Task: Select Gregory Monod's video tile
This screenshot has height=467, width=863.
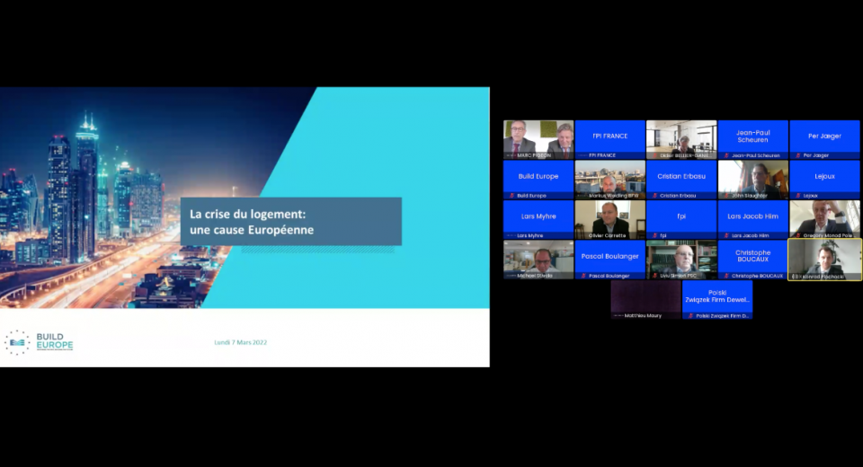Action: 824,220
